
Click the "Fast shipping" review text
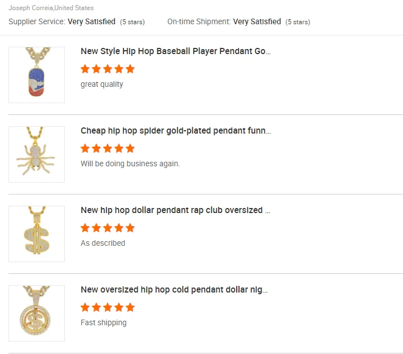tap(103, 322)
